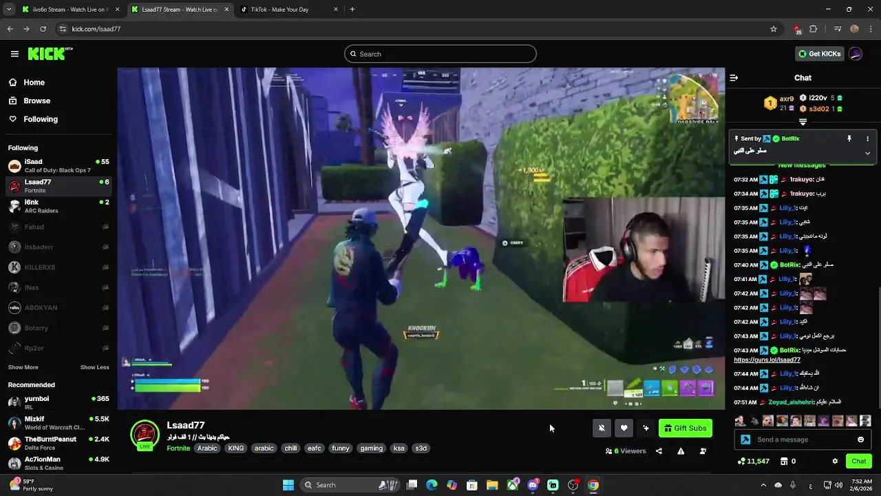Viewport: 881px width, 496px height.
Task: Click the sparkle subscribe icon
Action: point(646,428)
